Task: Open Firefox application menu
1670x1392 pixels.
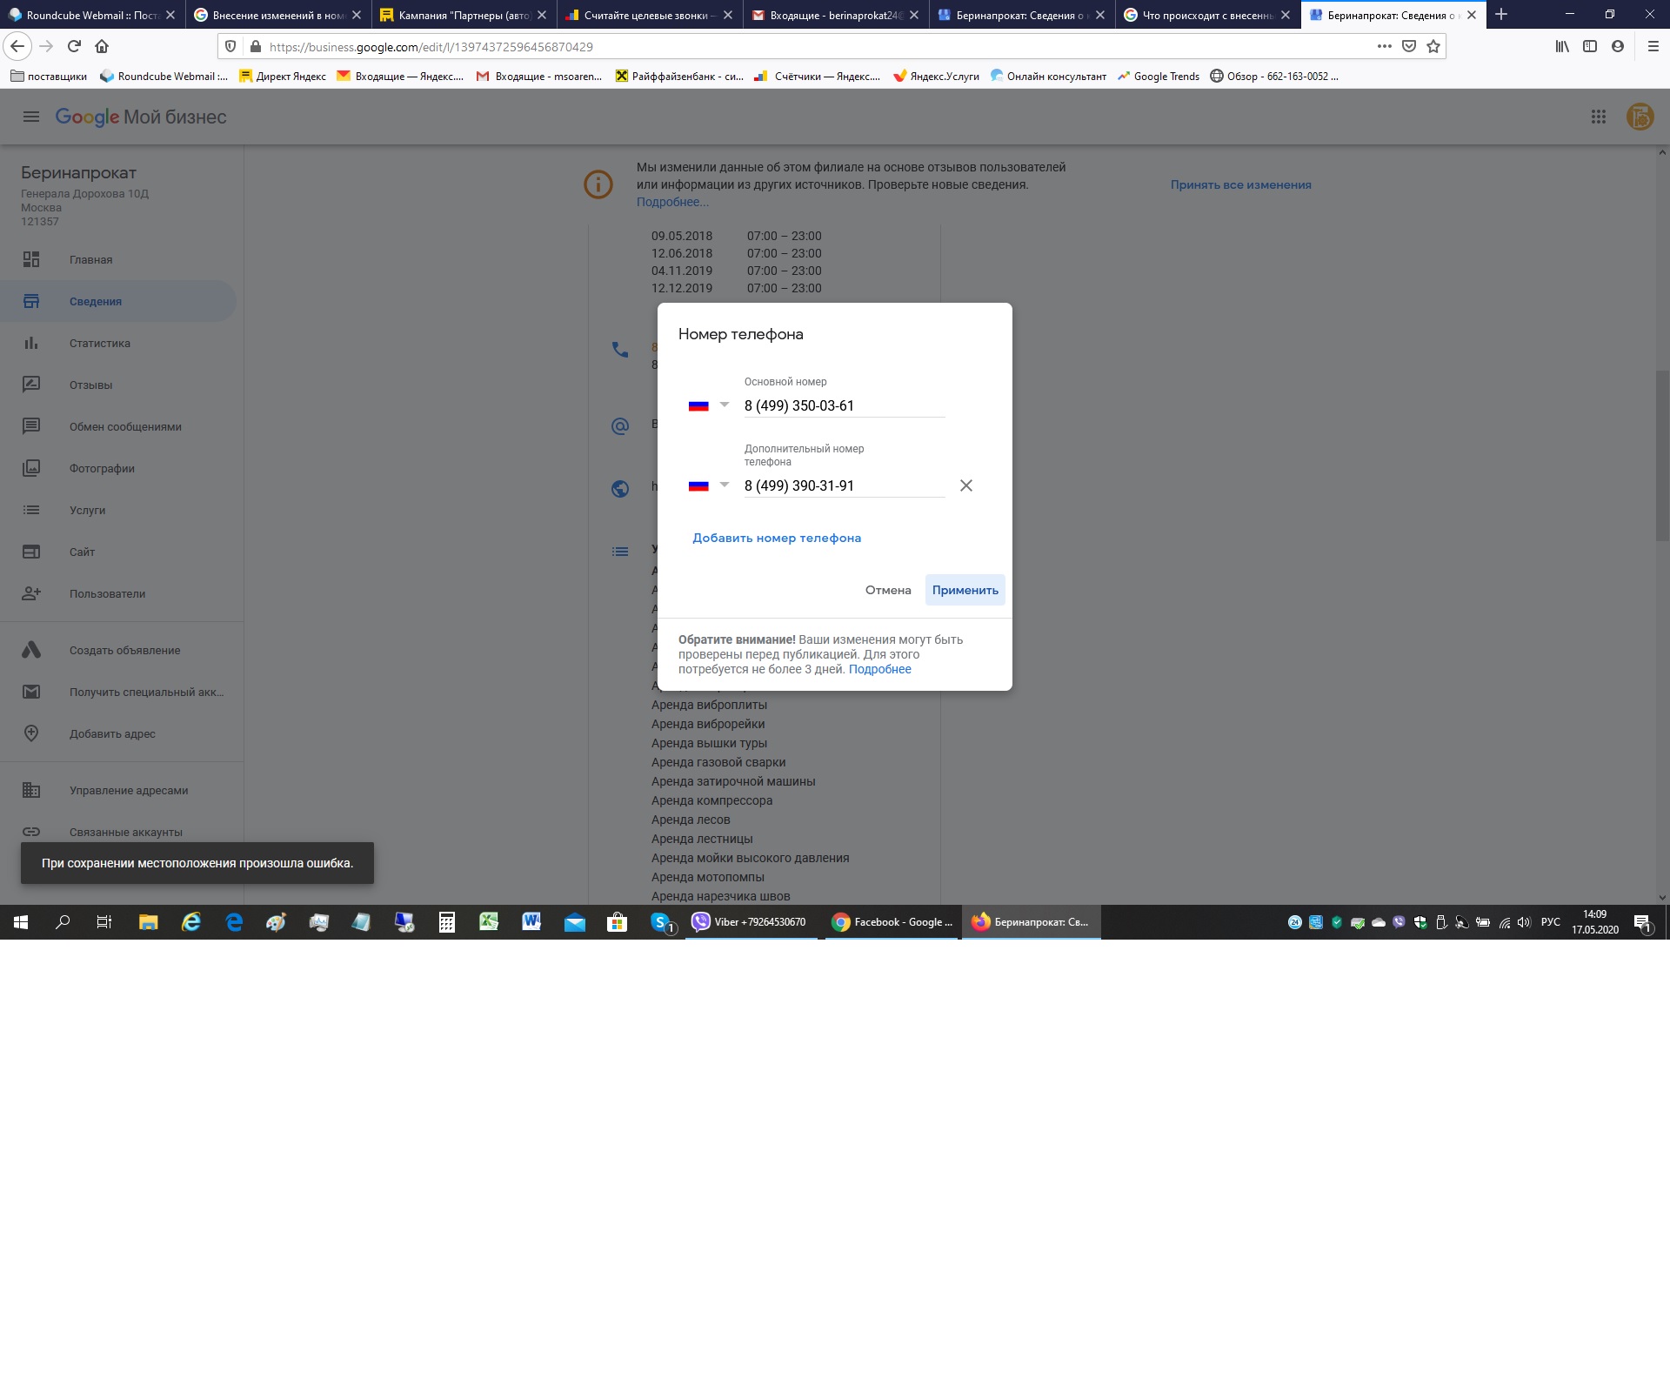Action: (x=1653, y=46)
